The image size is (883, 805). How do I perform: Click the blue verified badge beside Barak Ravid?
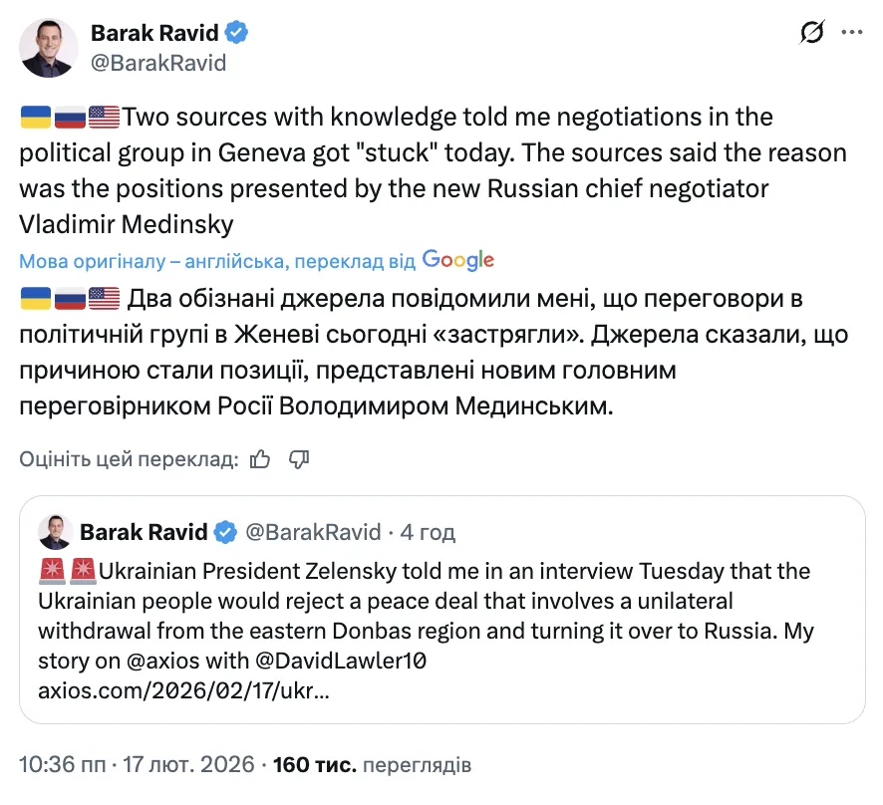236,33
